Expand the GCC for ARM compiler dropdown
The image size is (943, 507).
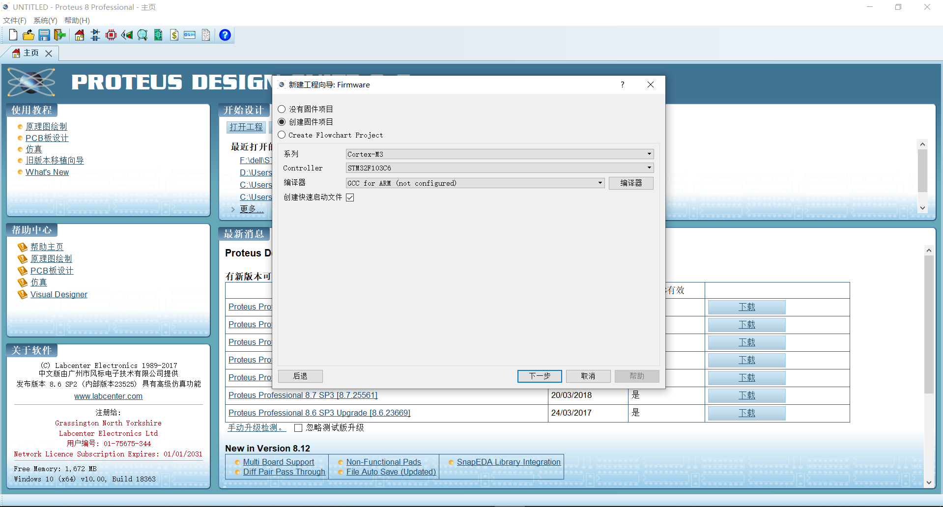click(x=599, y=183)
